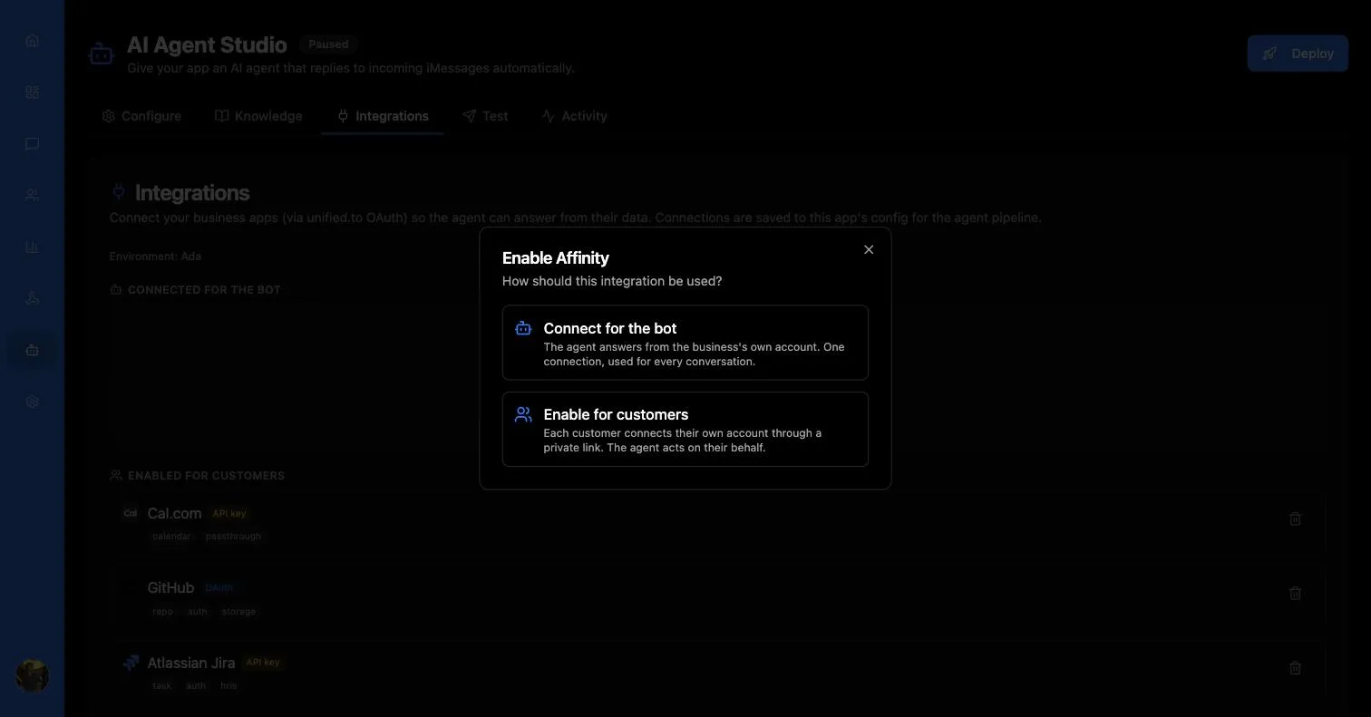Open the dashboard grid icon in sidebar

pos(33,92)
